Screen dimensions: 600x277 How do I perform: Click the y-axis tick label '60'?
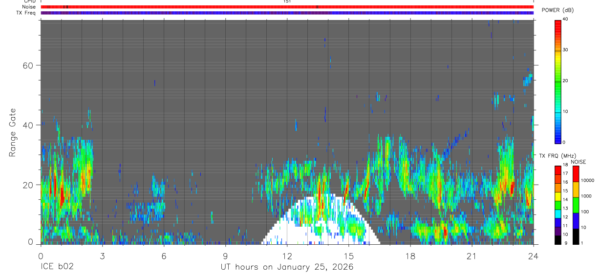coord(27,65)
